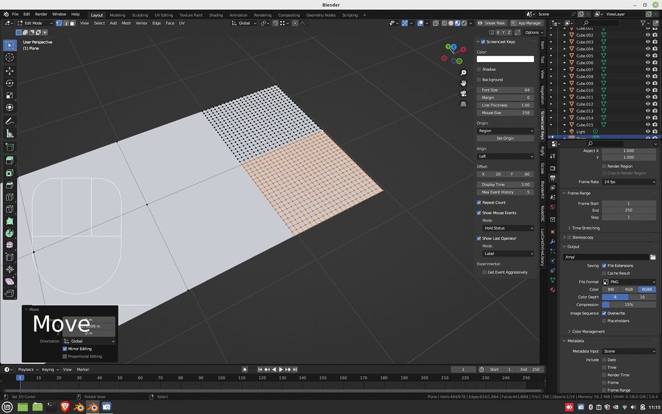Enable the Shadow checkbox
Screen dimensions: 662x414
(x=479, y=69)
